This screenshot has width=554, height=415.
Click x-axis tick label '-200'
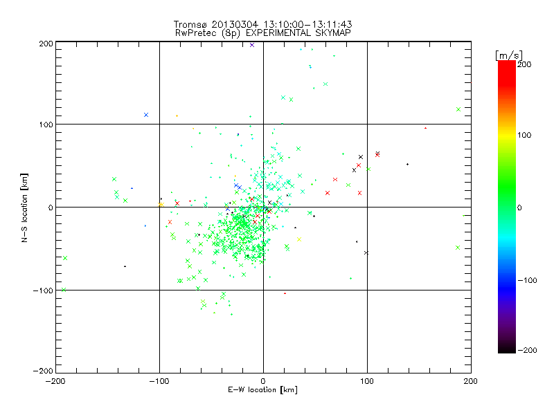(55, 382)
